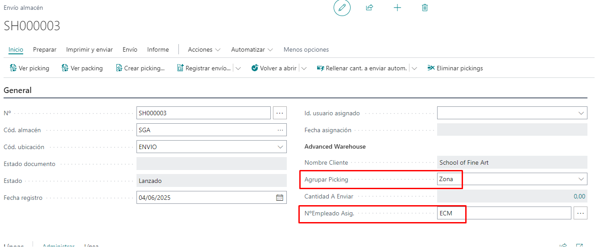Image resolution: width=595 pixels, height=247 pixels.
Task: Expand the Rellenar cant. dropdown arrow
Action: (x=414, y=69)
